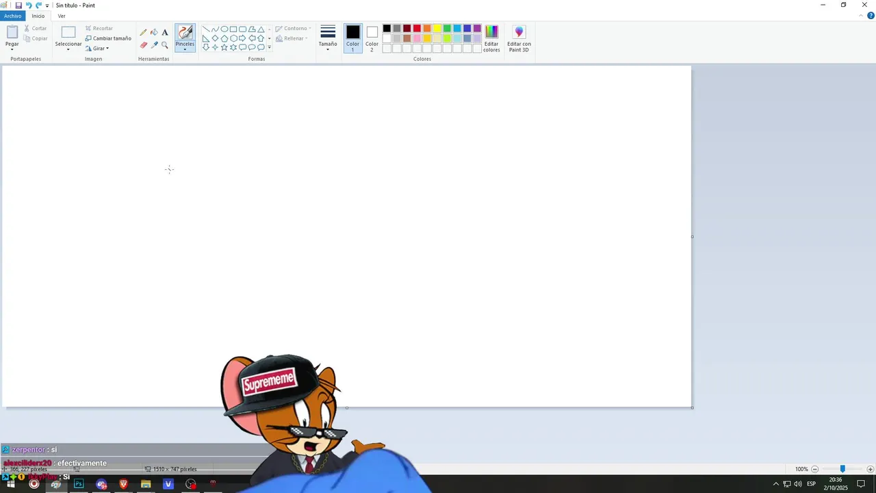Open File Explorer from the taskbar
This screenshot has width=876, height=493.
tap(146, 484)
